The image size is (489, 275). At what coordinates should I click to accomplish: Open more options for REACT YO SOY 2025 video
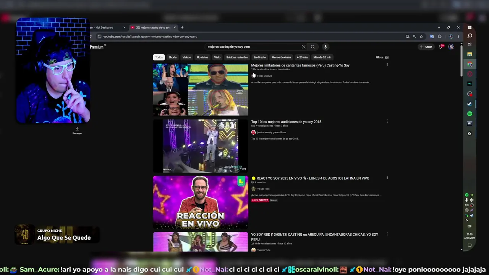click(387, 178)
